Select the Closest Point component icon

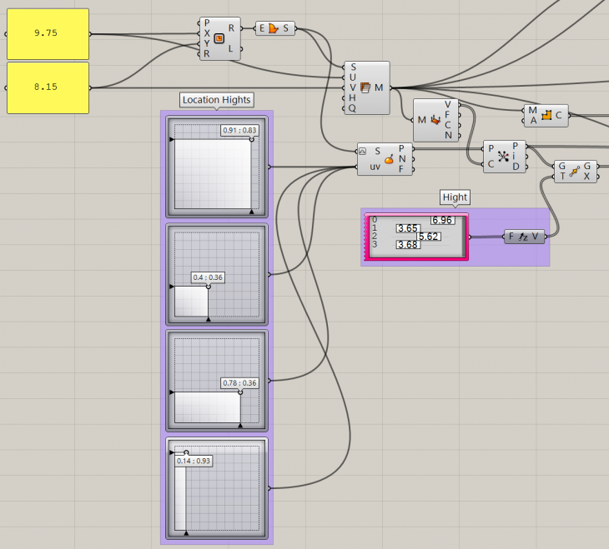[x=503, y=157]
